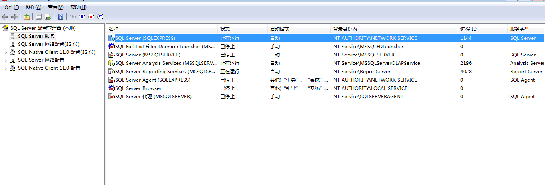Image resolution: width=545 pixels, height=185 pixels.
Task: Expand the SQL Native Client 11.0 配置 arrow
Action: point(6,68)
